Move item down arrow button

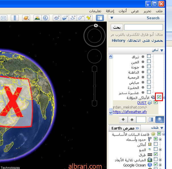(x=123, y=120)
